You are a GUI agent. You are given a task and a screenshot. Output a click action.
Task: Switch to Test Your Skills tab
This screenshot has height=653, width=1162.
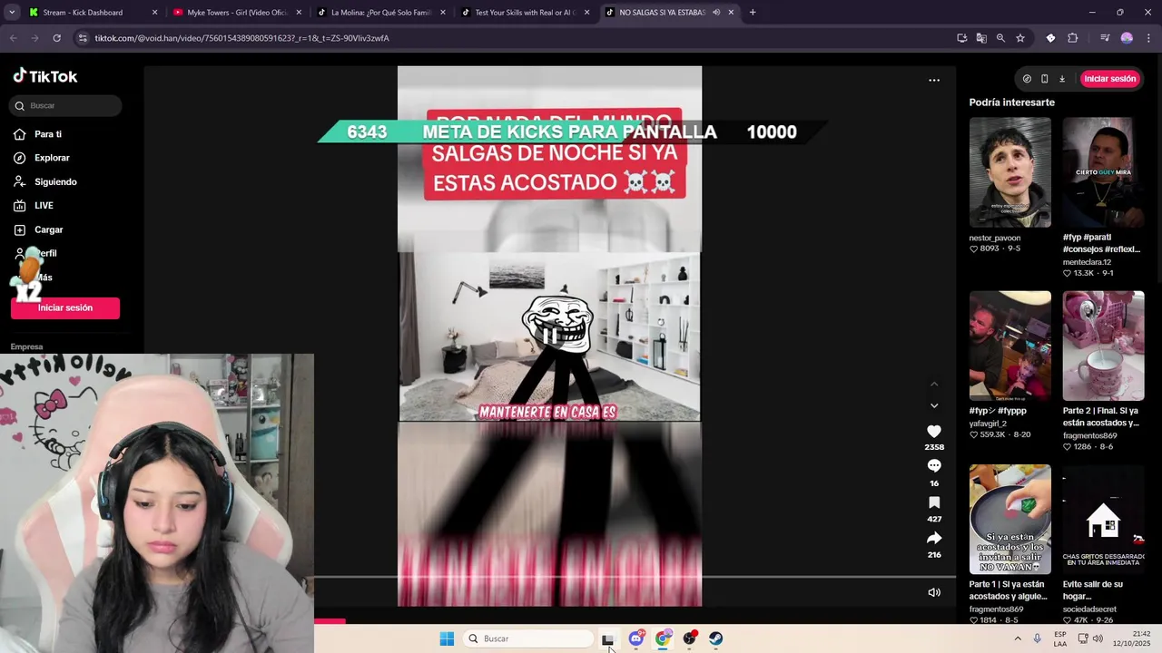tap(525, 13)
